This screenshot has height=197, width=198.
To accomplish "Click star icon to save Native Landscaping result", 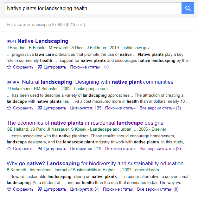I will click(9, 67).
